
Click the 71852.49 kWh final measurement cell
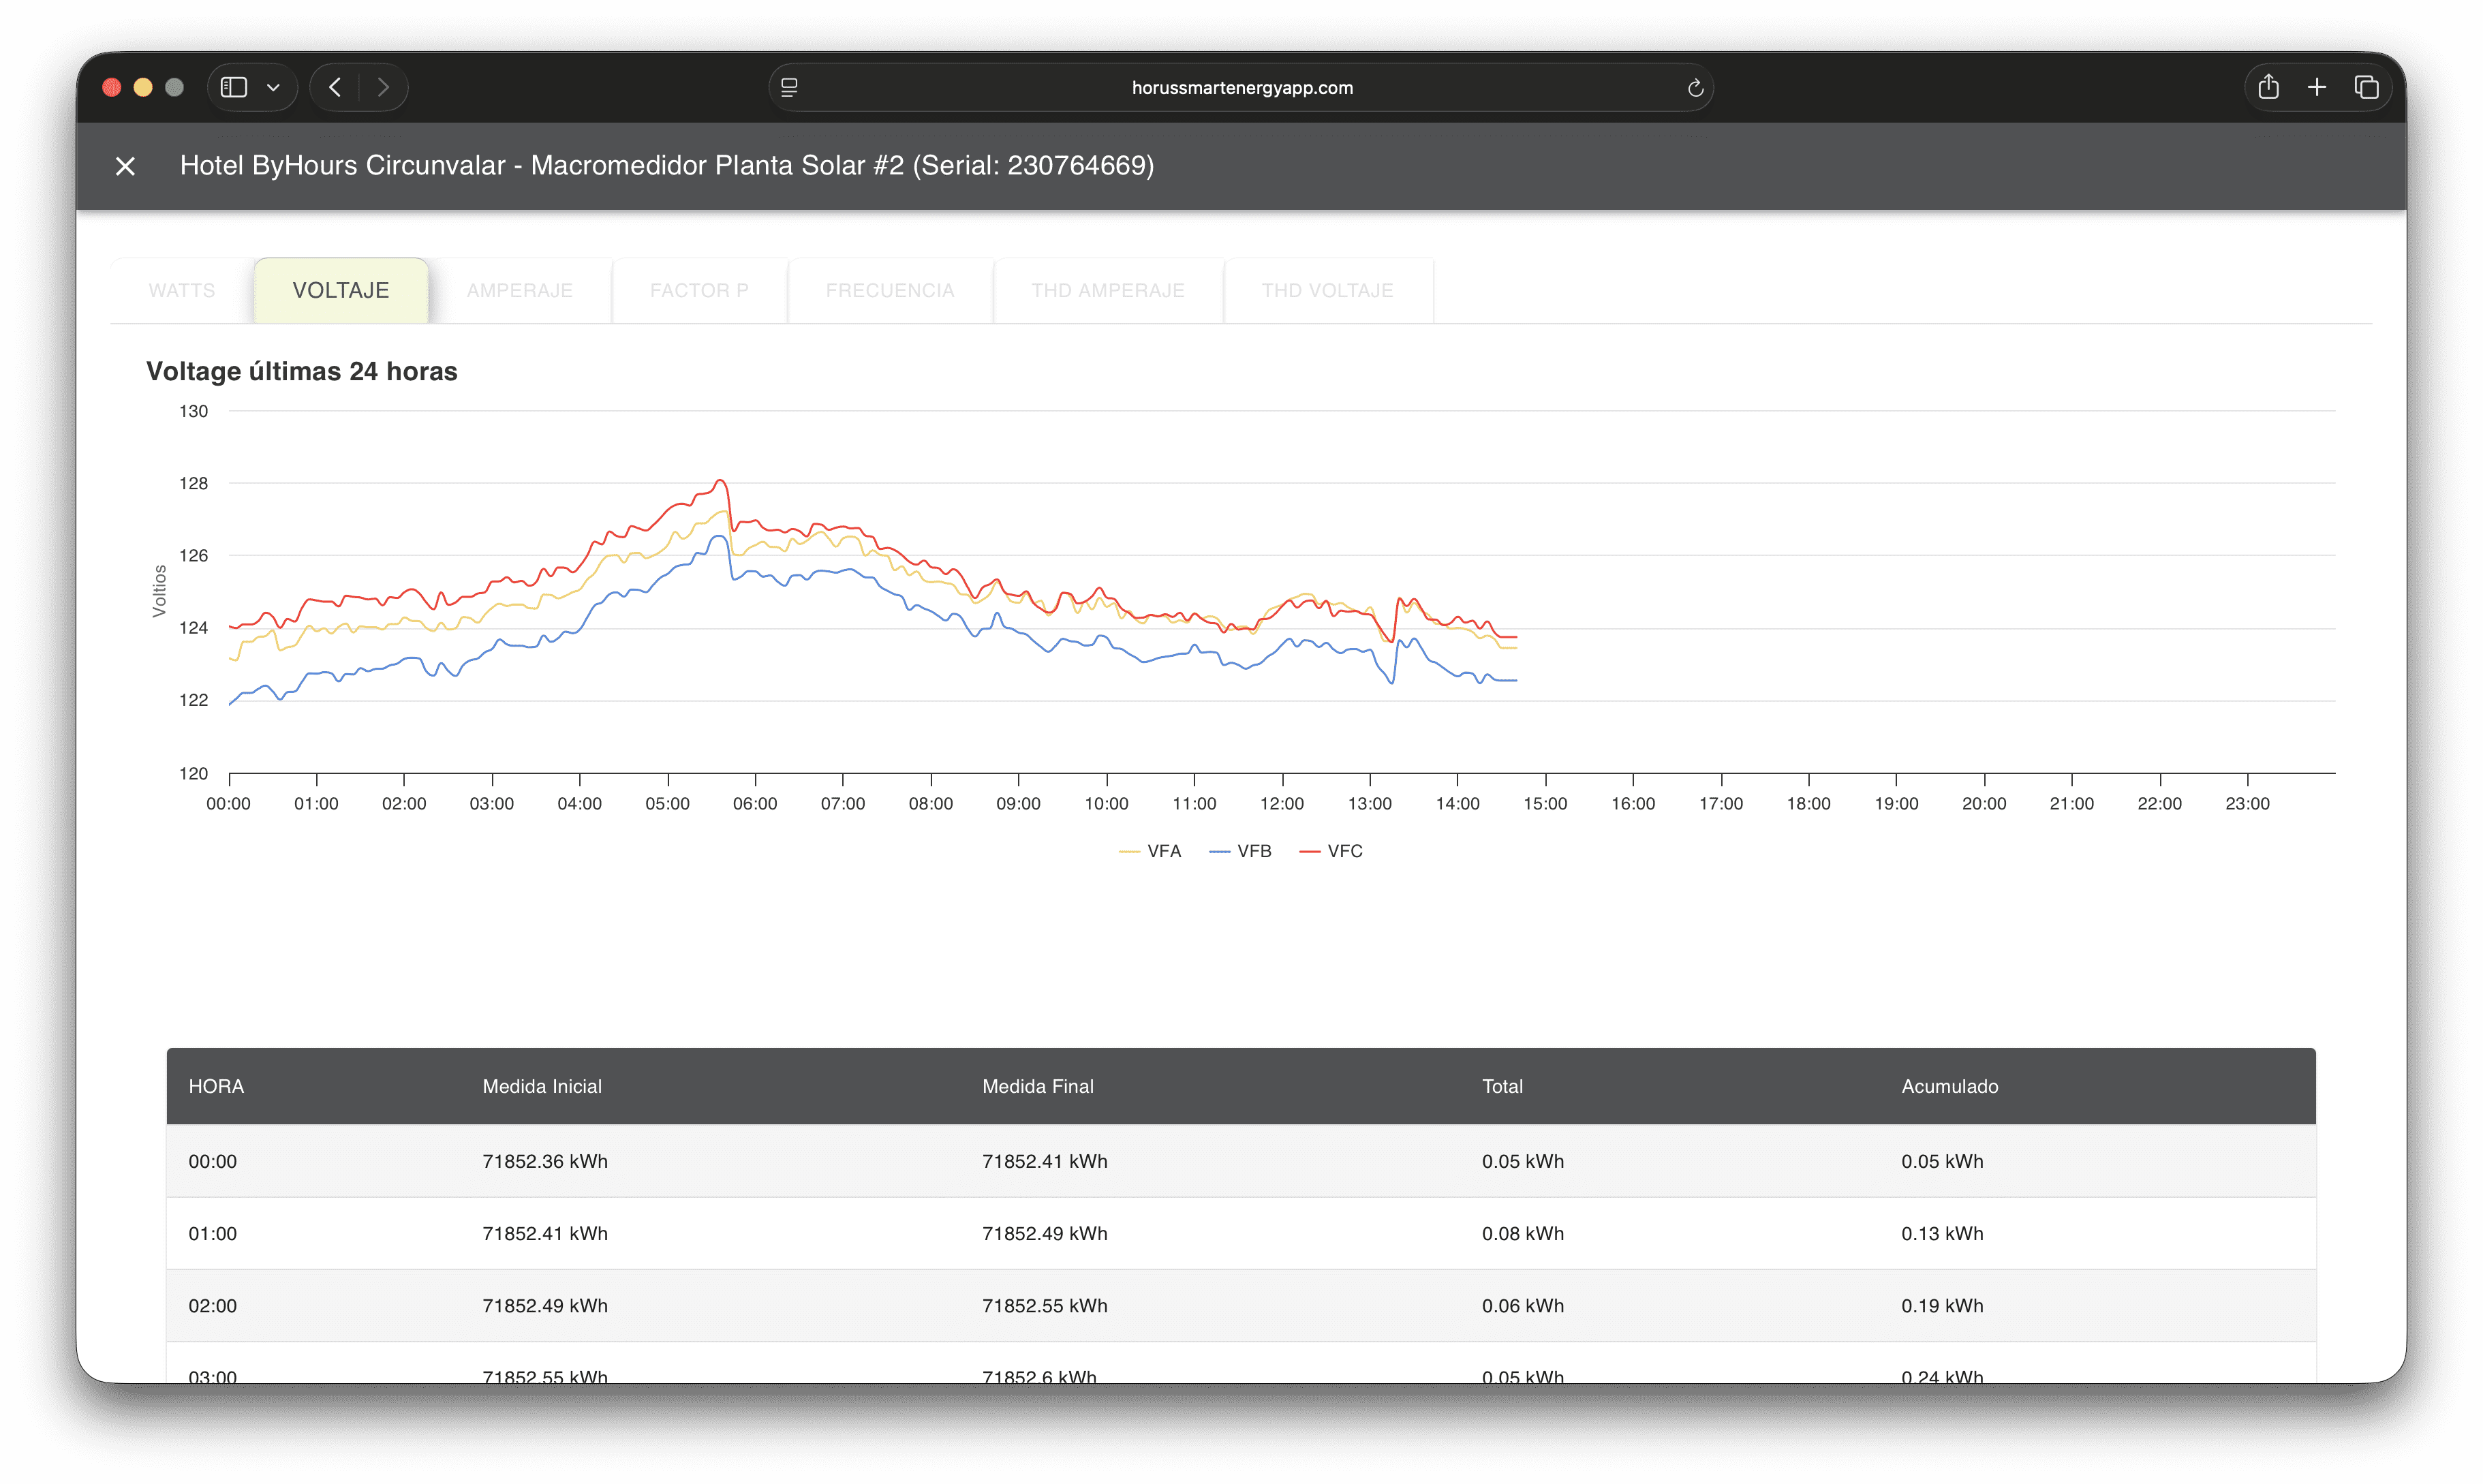1045,1234
